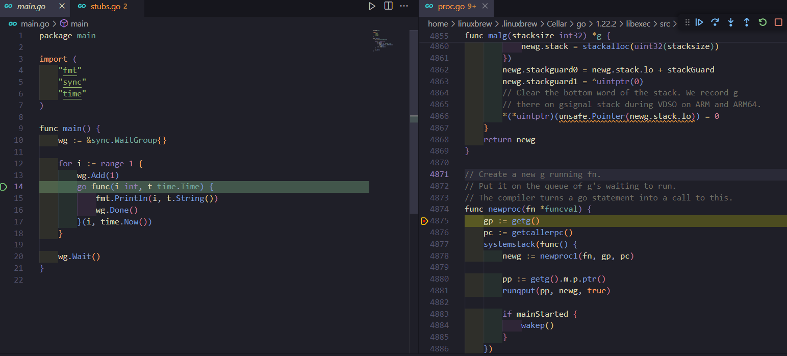Switch to the stubs.go tab
This screenshot has height=356, width=787.
[105, 7]
